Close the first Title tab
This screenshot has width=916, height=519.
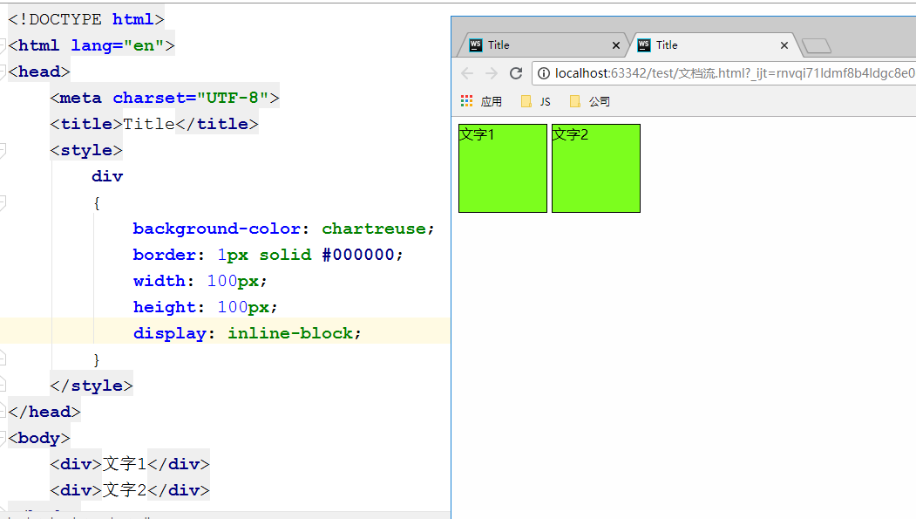(x=615, y=45)
